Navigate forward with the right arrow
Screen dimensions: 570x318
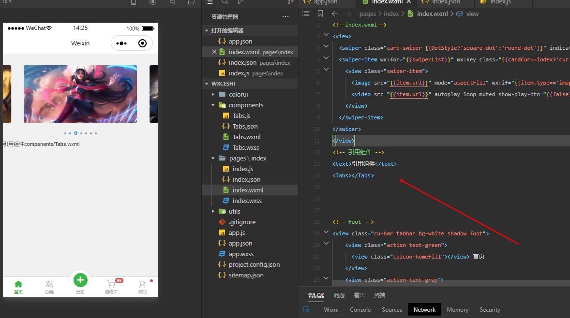click(x=348, y=14)
